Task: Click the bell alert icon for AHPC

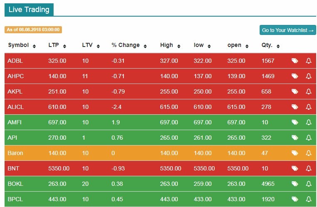Action: (x=308, y=76)
